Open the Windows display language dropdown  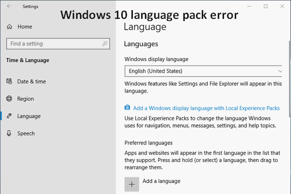[x=203, y=71]
